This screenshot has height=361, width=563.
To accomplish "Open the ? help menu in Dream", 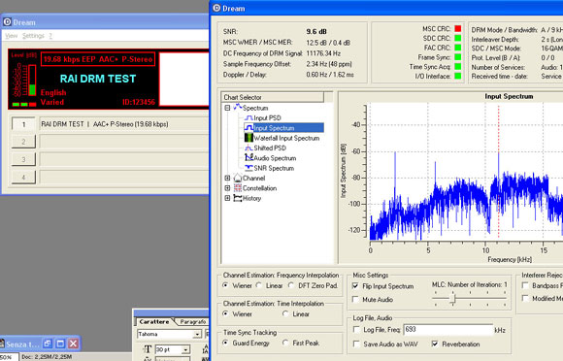I will tap(50, 36).
